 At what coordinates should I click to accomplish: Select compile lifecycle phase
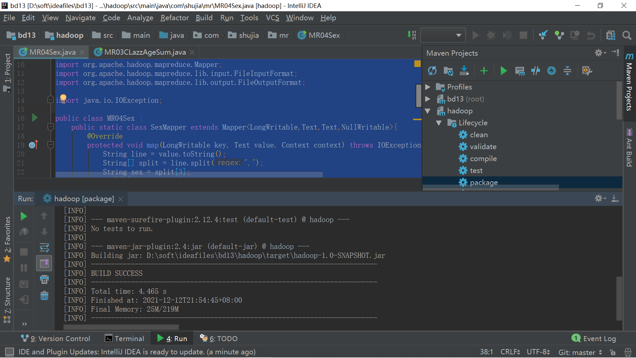(483, 159)
